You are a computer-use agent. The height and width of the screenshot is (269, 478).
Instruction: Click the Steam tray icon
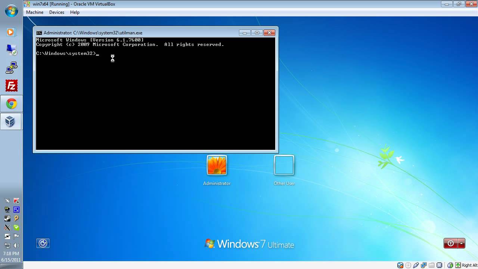pyautogui.click(x=7, y=218)
